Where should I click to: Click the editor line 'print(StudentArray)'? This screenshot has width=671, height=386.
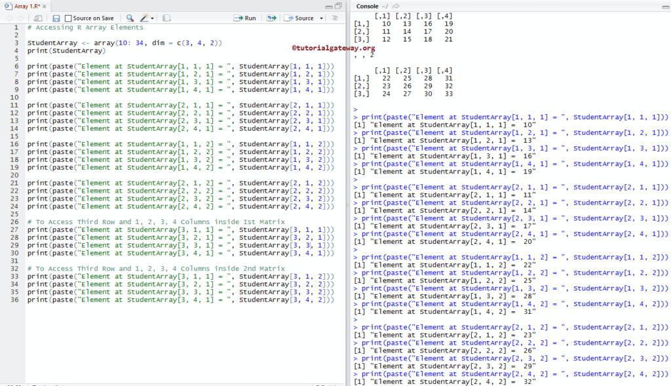click(x=66, y=50)
